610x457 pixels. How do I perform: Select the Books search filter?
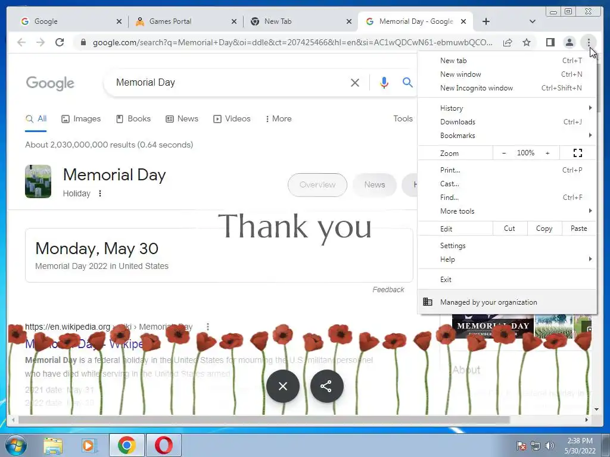click(133, 119)
